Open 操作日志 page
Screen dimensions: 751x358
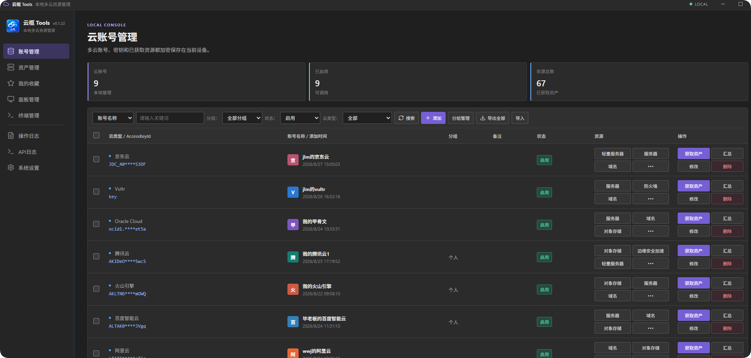[36, 135]
